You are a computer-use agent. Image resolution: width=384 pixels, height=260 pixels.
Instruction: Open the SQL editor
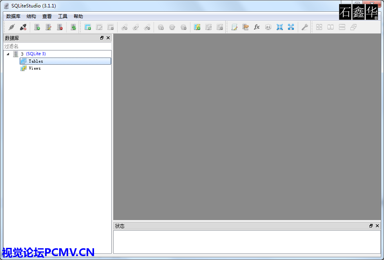(x=234, y=27)
